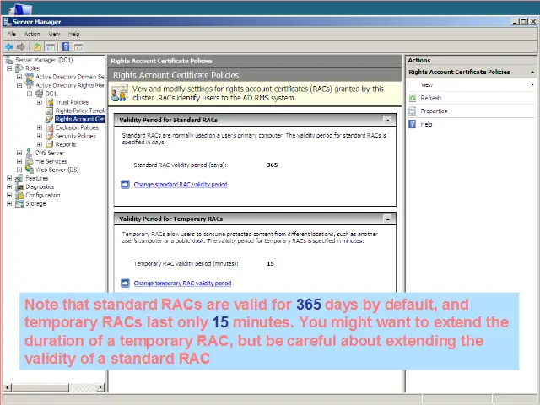Click the Refresh icon in Actions pane

(413, 98)
